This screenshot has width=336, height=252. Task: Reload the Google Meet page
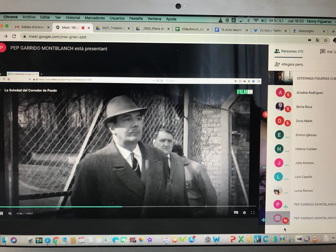click(14, 36)
